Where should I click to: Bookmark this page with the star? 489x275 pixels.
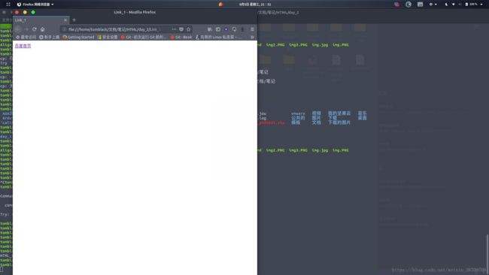click(188, 29)
